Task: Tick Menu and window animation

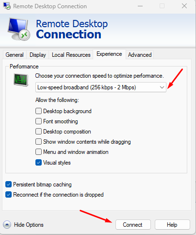Action: pyautogui.click(x=38, y=152)
